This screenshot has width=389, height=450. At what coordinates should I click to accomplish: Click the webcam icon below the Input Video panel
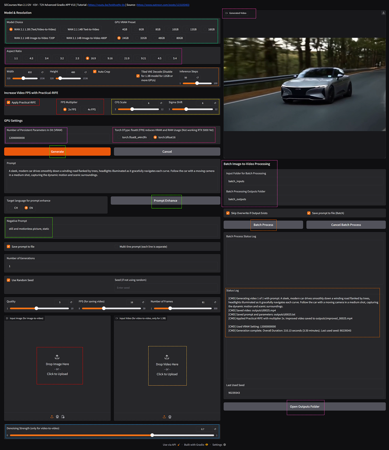(170, 417)
